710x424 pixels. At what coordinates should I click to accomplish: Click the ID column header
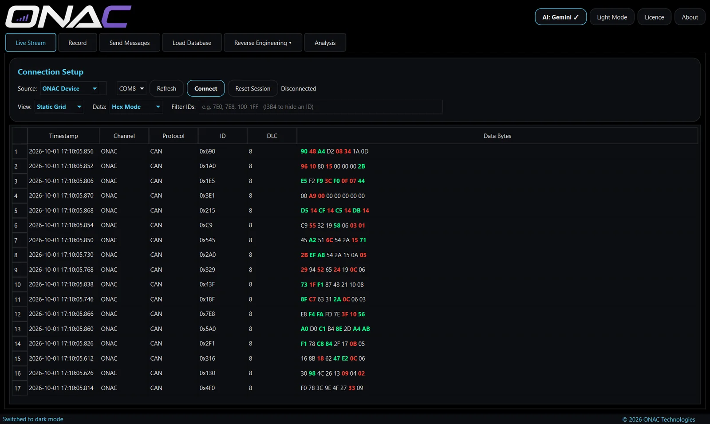(x=223, y=136)
